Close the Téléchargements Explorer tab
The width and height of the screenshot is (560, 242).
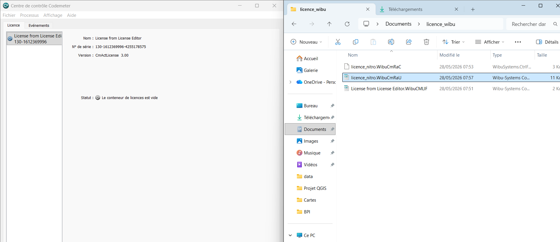[456, 9]
